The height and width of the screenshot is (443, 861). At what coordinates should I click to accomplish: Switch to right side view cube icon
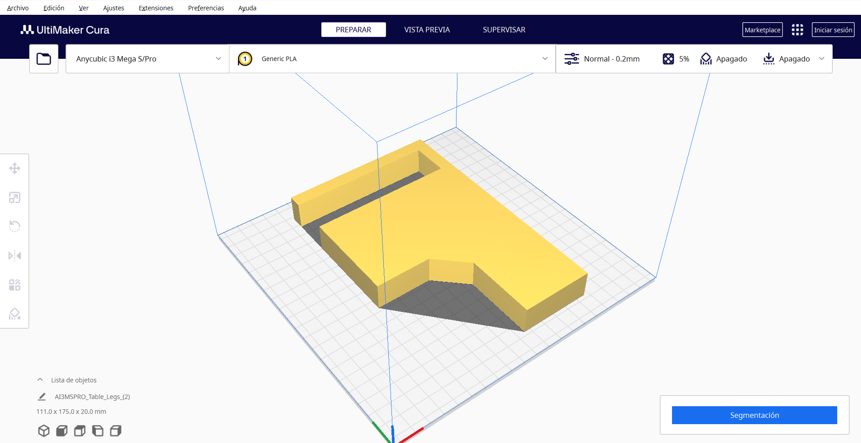tap(116, 431)
